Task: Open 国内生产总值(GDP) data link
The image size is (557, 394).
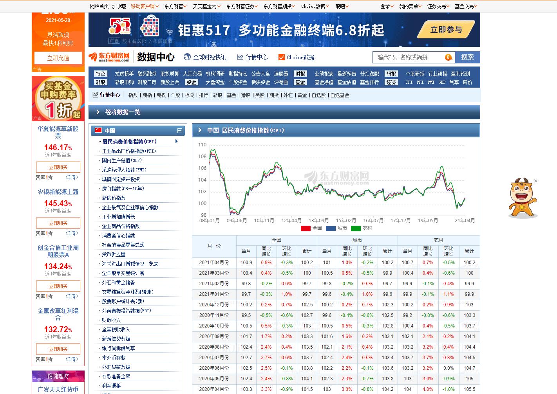Action: tap(122, 160)
